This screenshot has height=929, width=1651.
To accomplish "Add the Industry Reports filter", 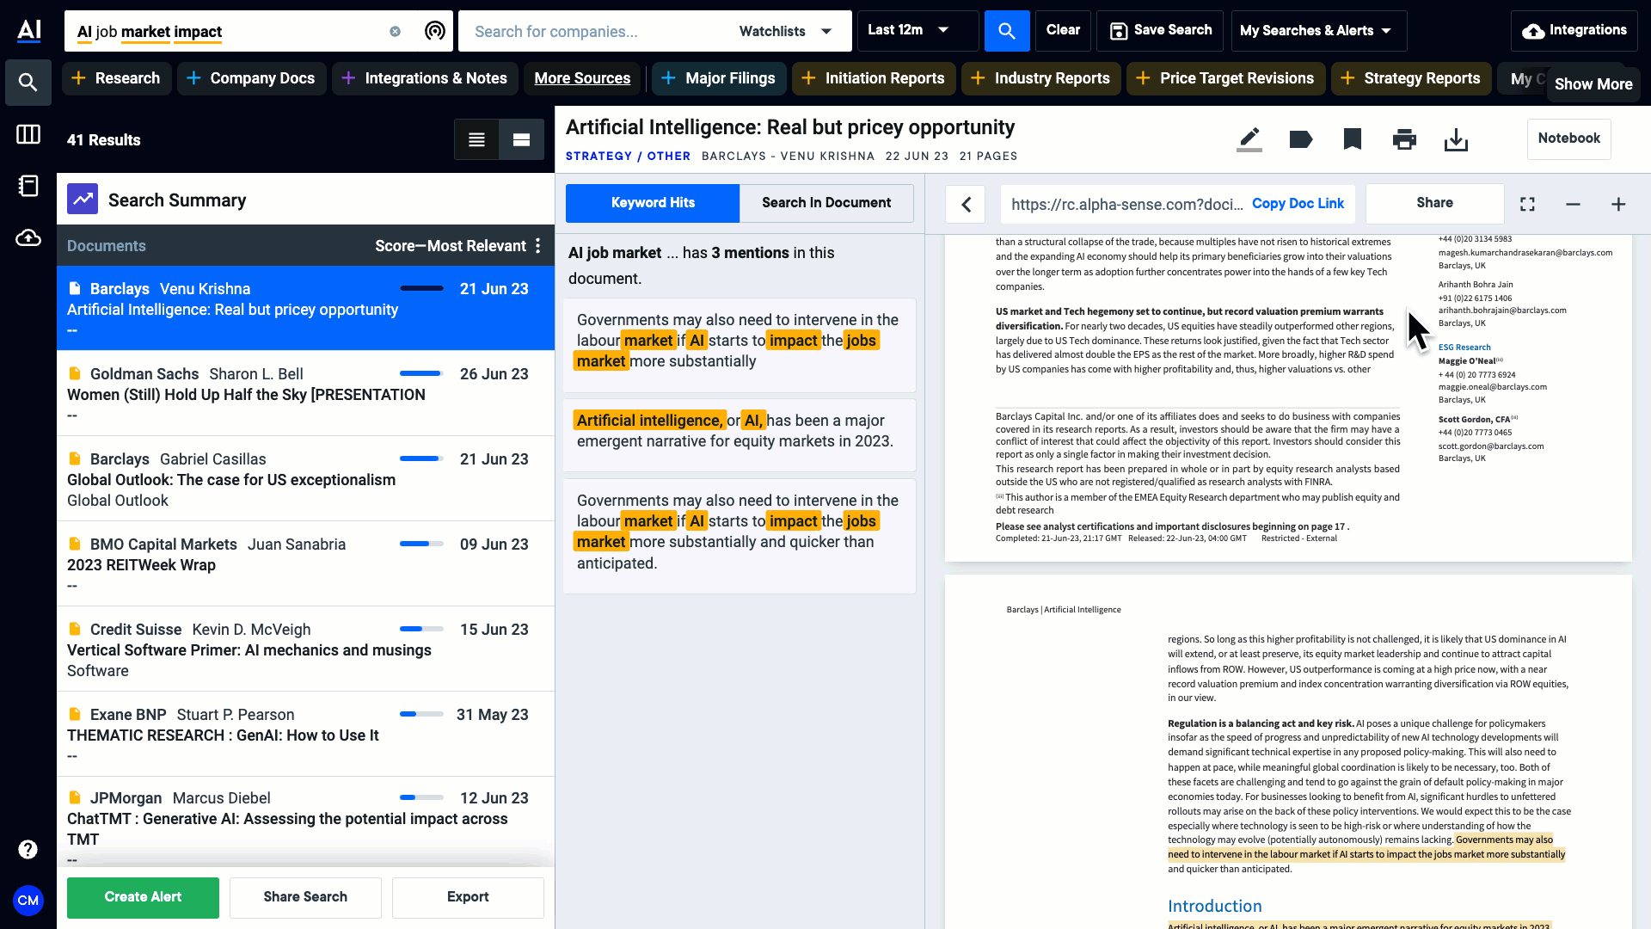I will [x=1040, y=78].
